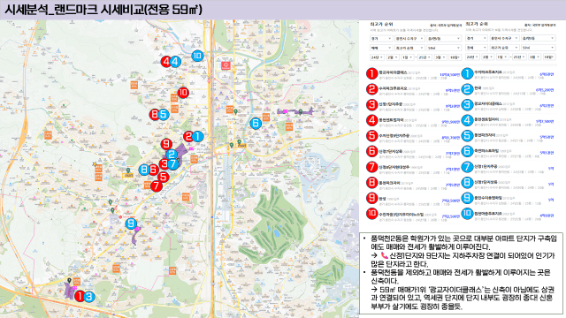Select 수지파크푸르지오 row in the 매매 ranking
Viewport: 566px width, 318px height.
coord(414,90)
